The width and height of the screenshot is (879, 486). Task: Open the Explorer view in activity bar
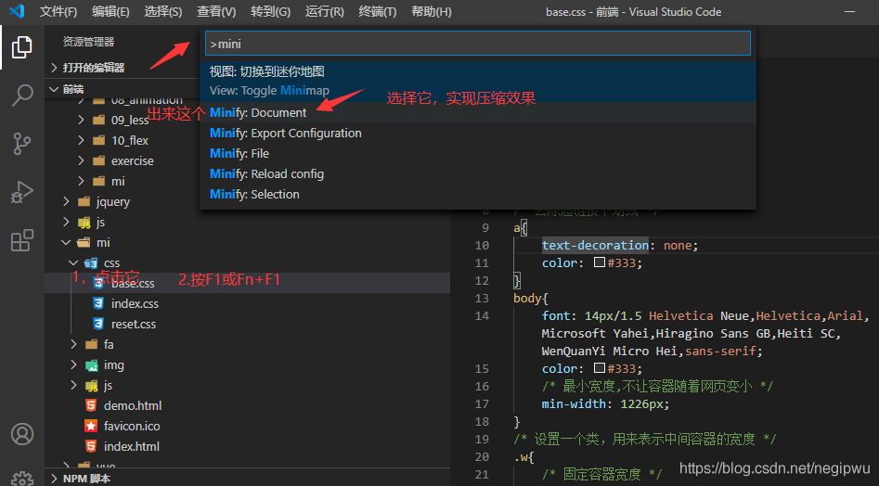tap(22, 47)
